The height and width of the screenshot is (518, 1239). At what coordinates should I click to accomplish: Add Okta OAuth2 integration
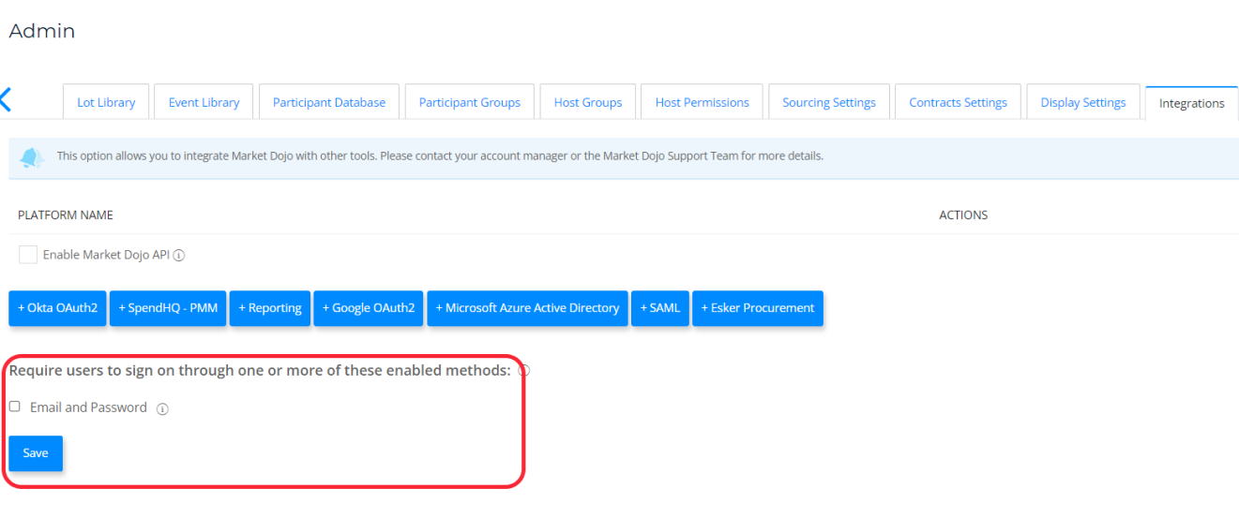coord(57,308)
